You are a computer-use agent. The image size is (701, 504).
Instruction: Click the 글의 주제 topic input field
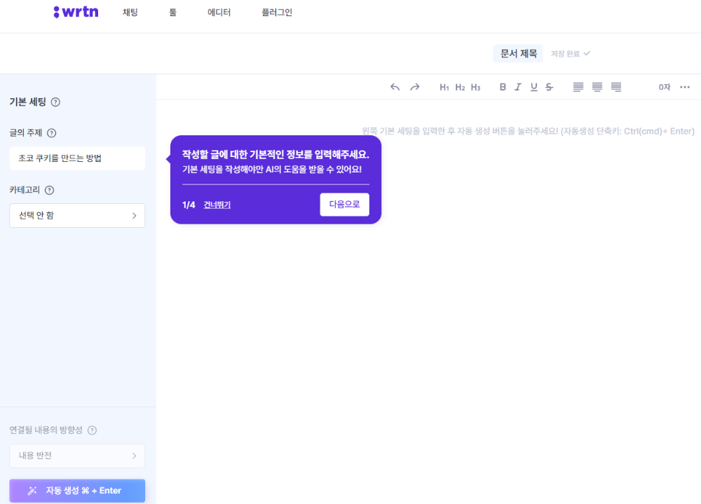point(77,158)
